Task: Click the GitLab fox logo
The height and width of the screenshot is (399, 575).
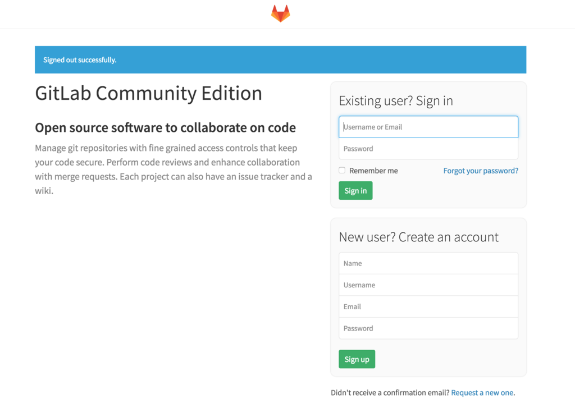Action: [x=281, y=13]
